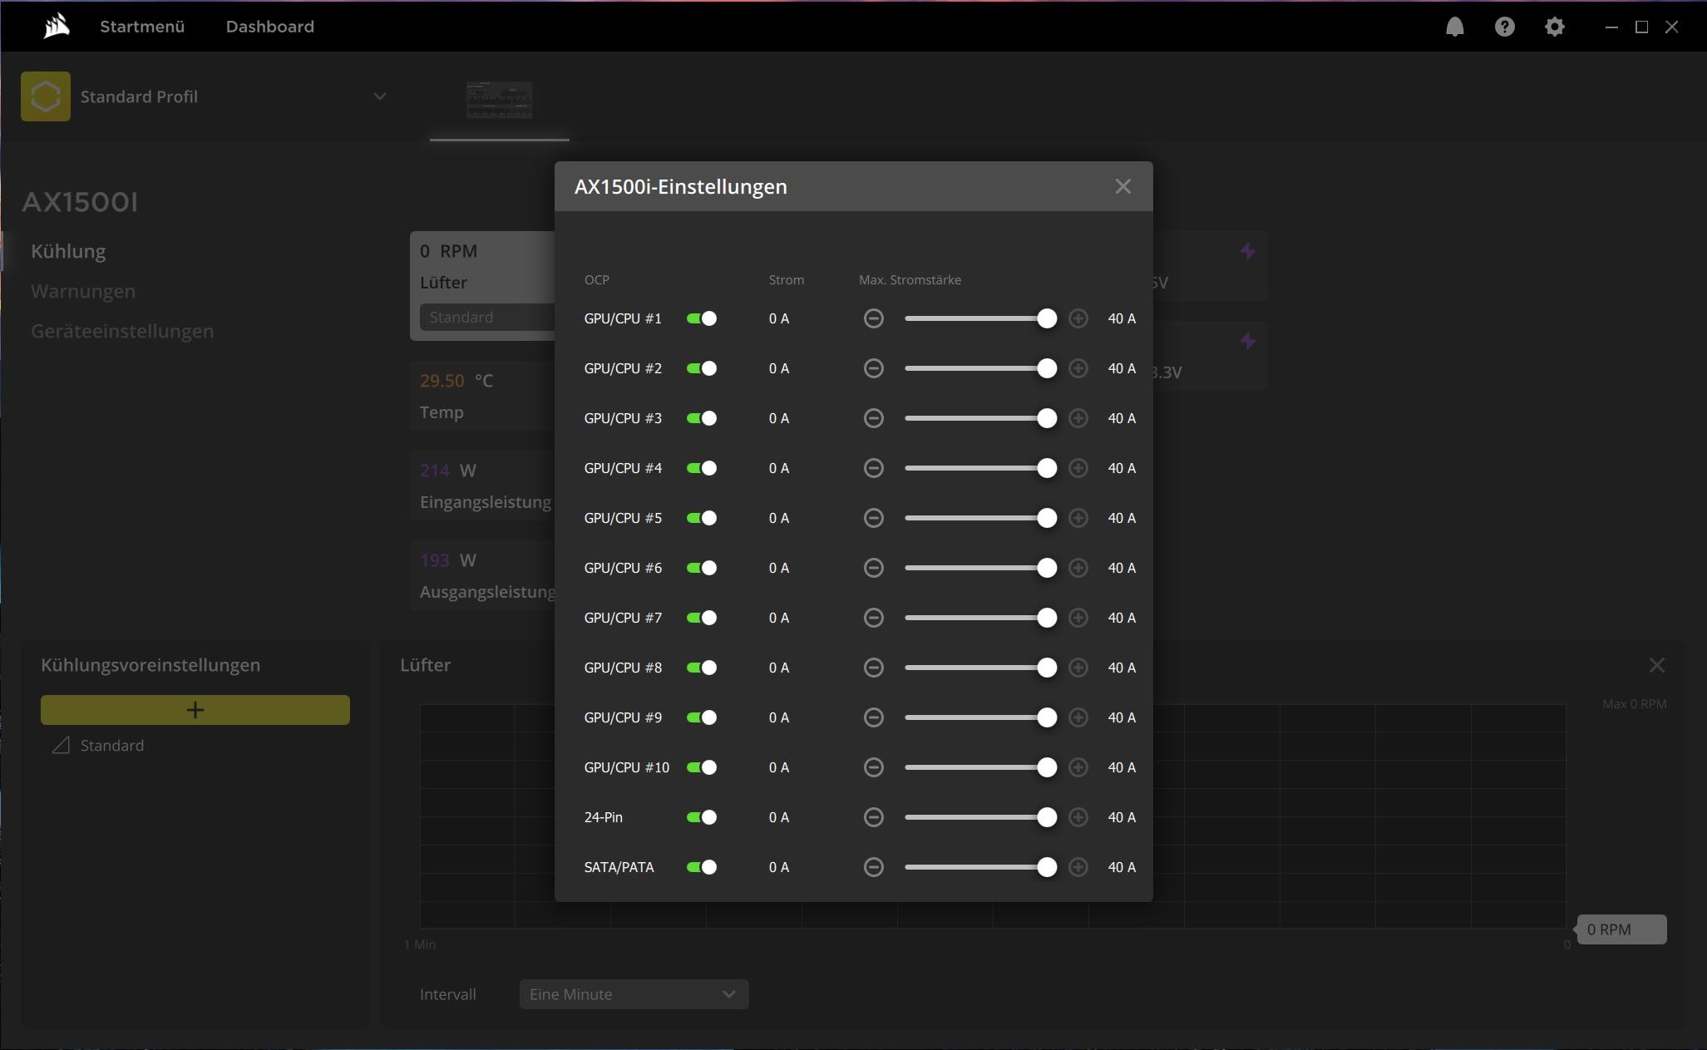Increase GPU/CPU #7 max current with plus
Screen dimensions: 1707x1050
1078,618
